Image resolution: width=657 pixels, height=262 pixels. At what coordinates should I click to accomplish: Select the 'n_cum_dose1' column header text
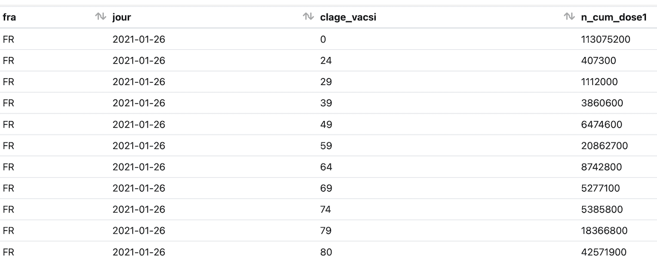[x=613, y=17]
